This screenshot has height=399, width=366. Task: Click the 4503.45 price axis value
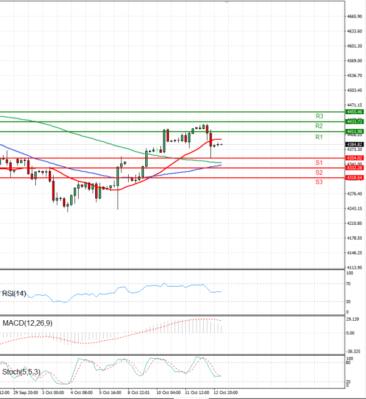(x=354, y=90)
